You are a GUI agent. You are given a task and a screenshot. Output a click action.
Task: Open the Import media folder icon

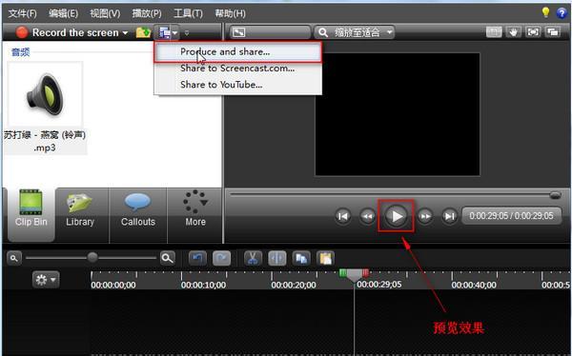coord(143,32)
